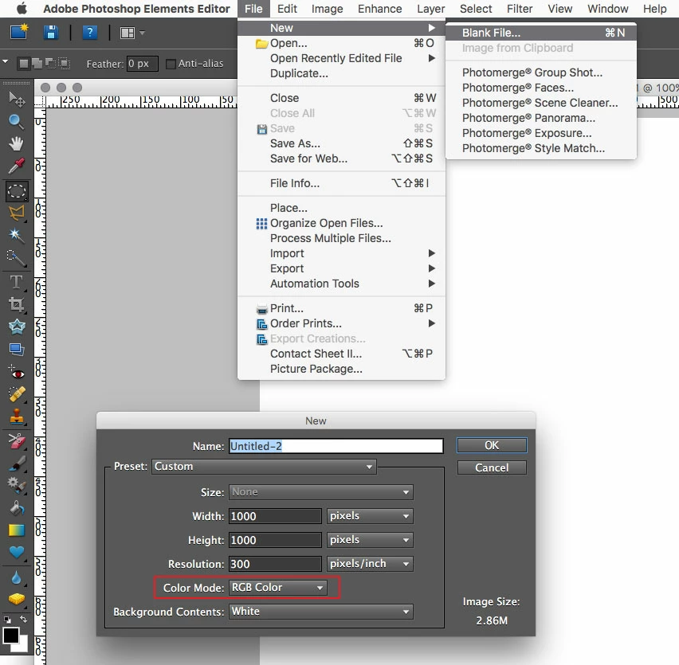Open the Color Mode RGB Color dropdown
Viewport: 679px width, 665px height.
[277, 587]
